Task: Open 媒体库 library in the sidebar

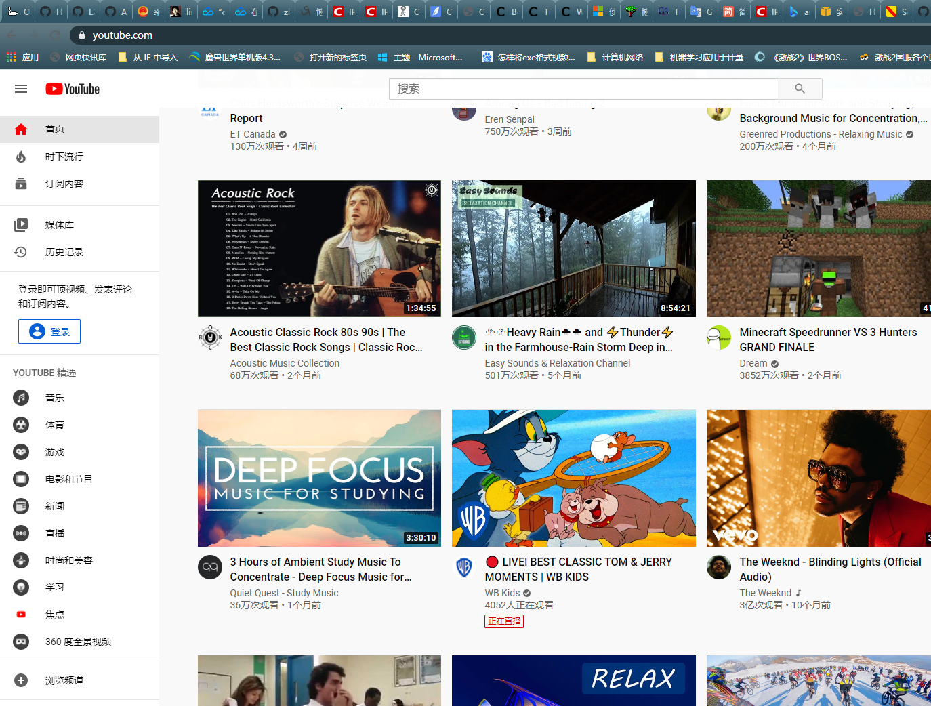Action: pos(79,225)
